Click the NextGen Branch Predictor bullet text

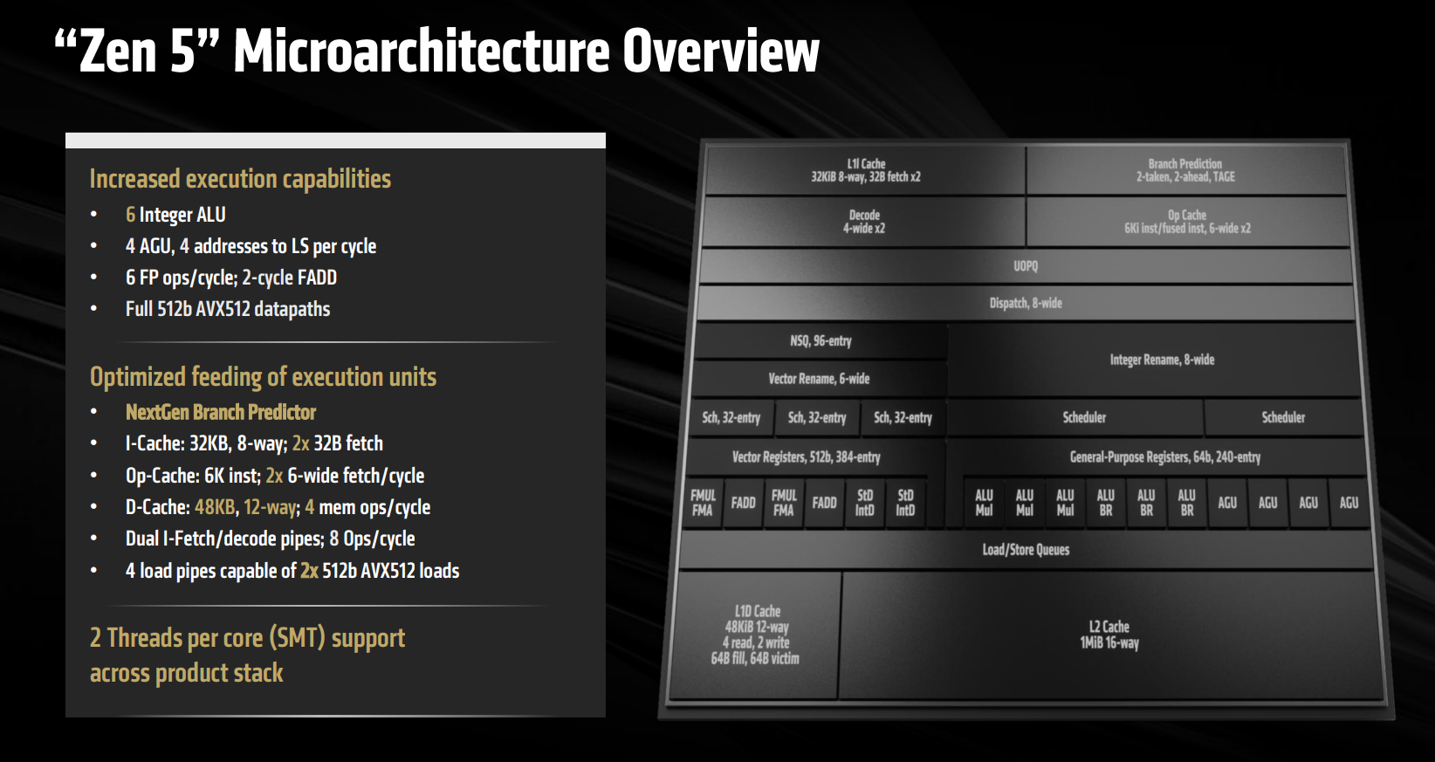click(x=221, y=412)
